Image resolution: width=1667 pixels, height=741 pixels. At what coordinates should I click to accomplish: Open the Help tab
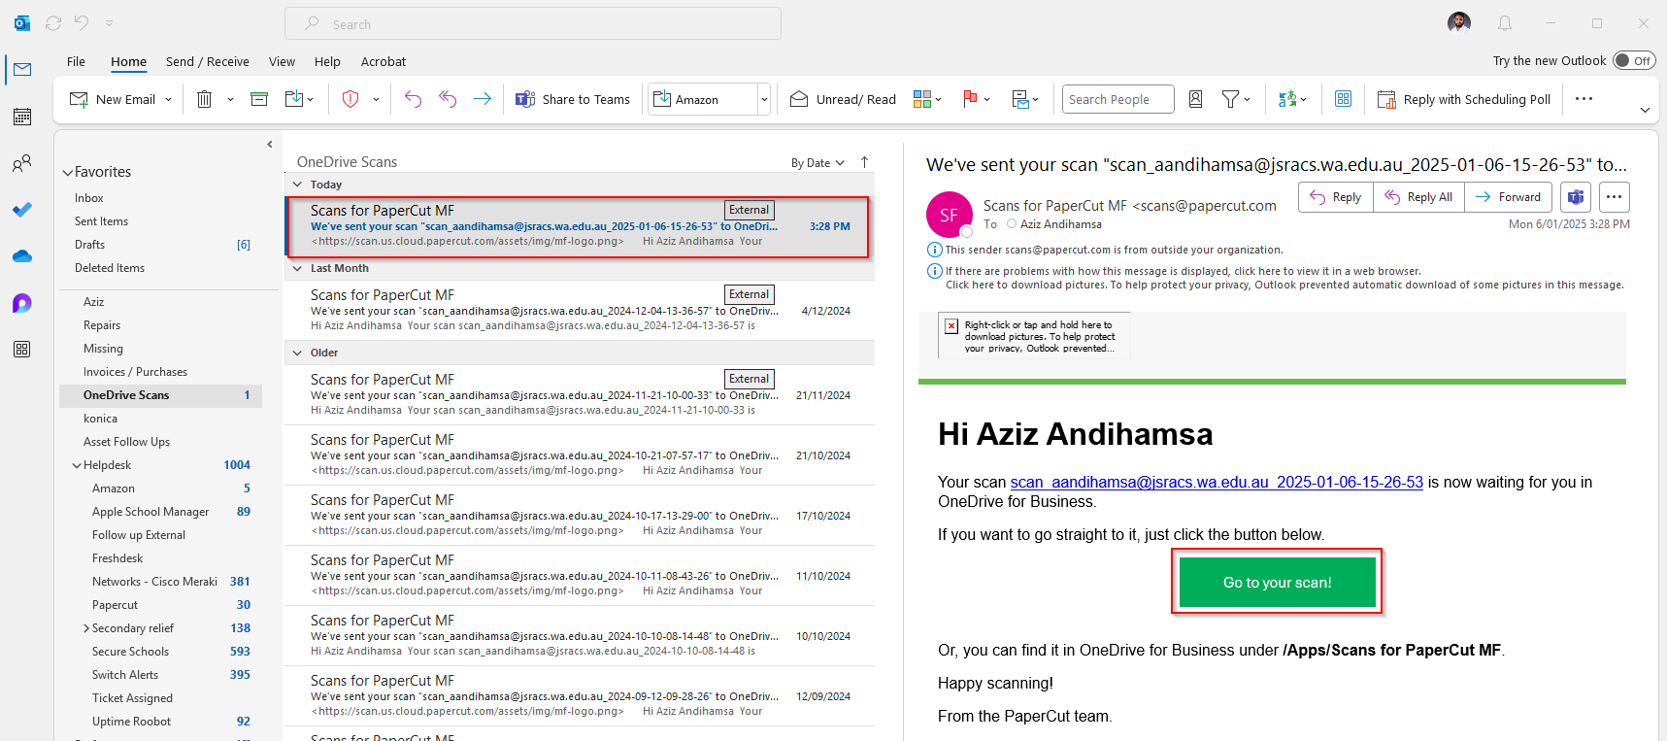tap(327, 61)
